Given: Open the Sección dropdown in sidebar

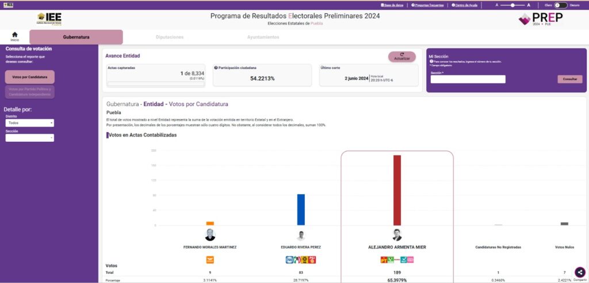Looking at the screenshot, I should [x=29, y=138].
